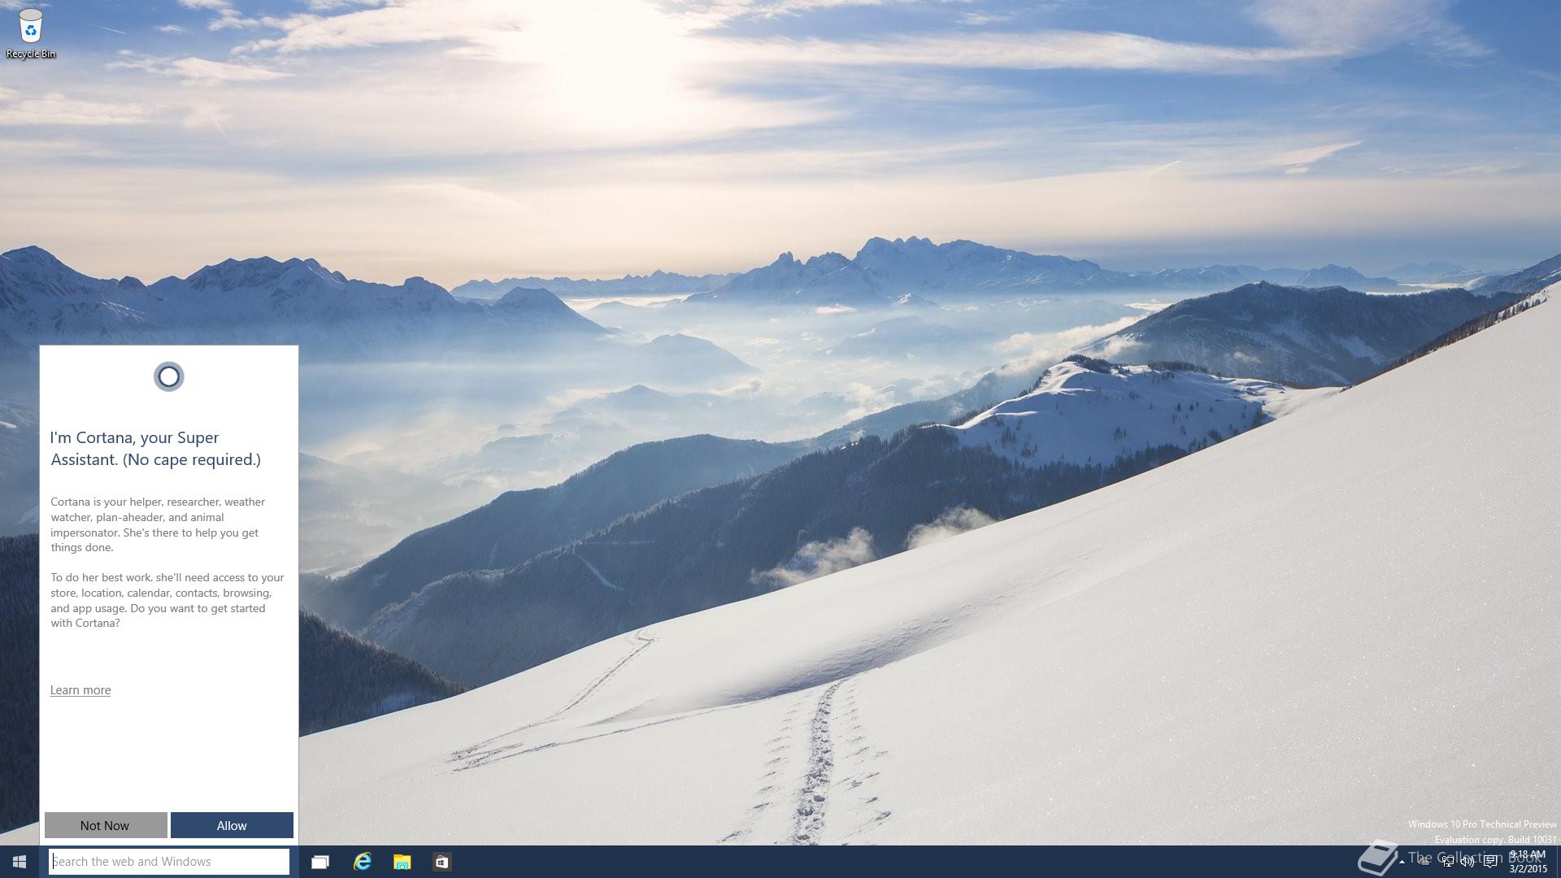The image size is (1561, 878).
Task: Open the volume speaker tray icon
Action: pyautogui.click(x=1468, y=862)
